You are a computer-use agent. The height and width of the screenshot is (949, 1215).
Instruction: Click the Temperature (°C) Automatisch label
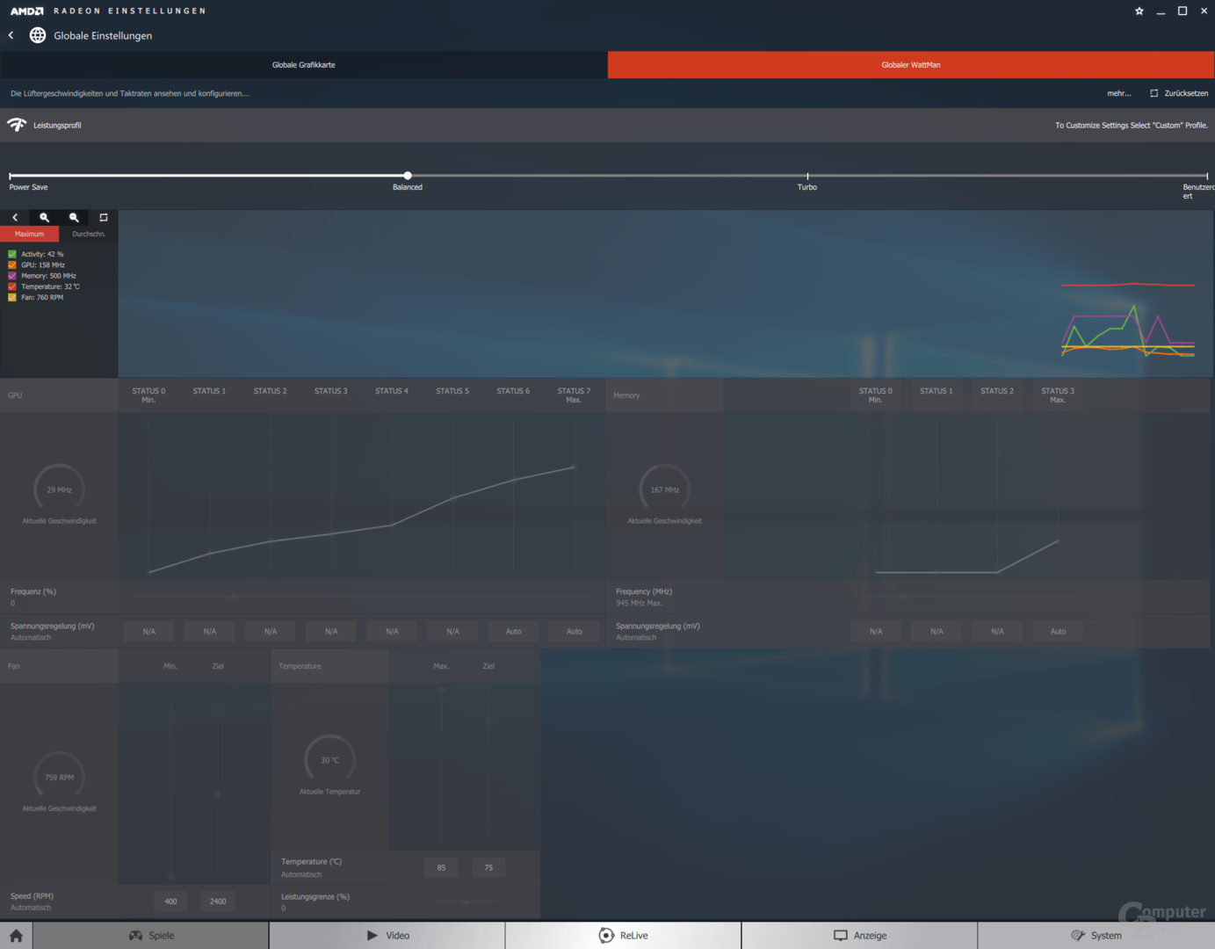tap(311, 868)
